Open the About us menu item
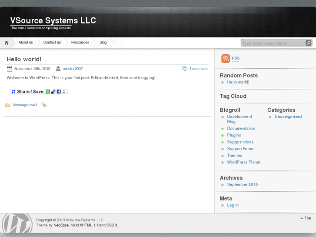The width and height of the screenshot is (316, 237). point(26,43)
